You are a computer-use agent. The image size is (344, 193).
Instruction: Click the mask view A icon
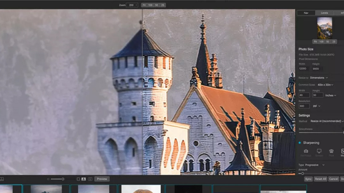[x=83, y=179]
